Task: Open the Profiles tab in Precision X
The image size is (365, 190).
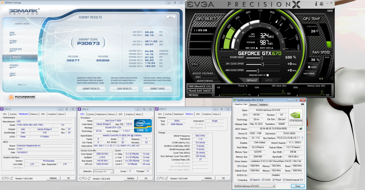Action: 200,95
